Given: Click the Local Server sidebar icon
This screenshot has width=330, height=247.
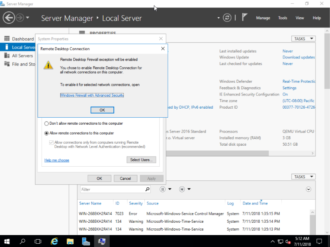Looking at the screenshot, I should coord(7,47).
